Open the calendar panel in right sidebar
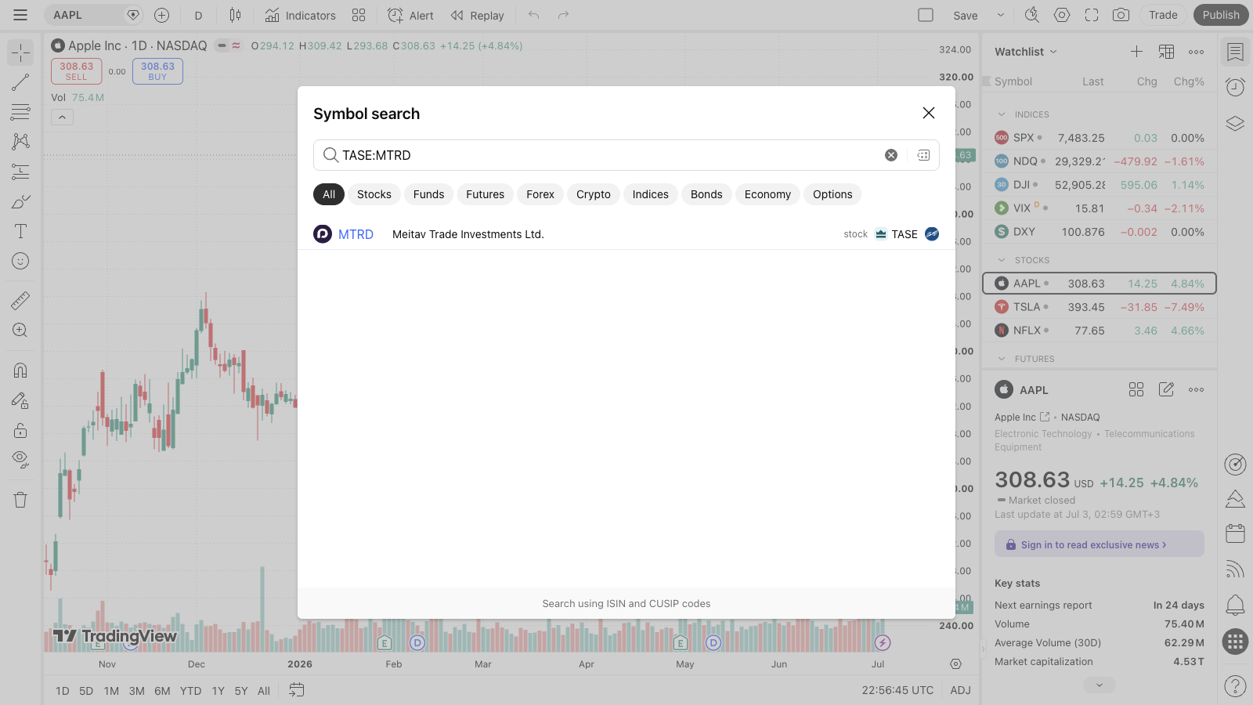Viewport: 1253px width, 705px height. coord(1235,533)
